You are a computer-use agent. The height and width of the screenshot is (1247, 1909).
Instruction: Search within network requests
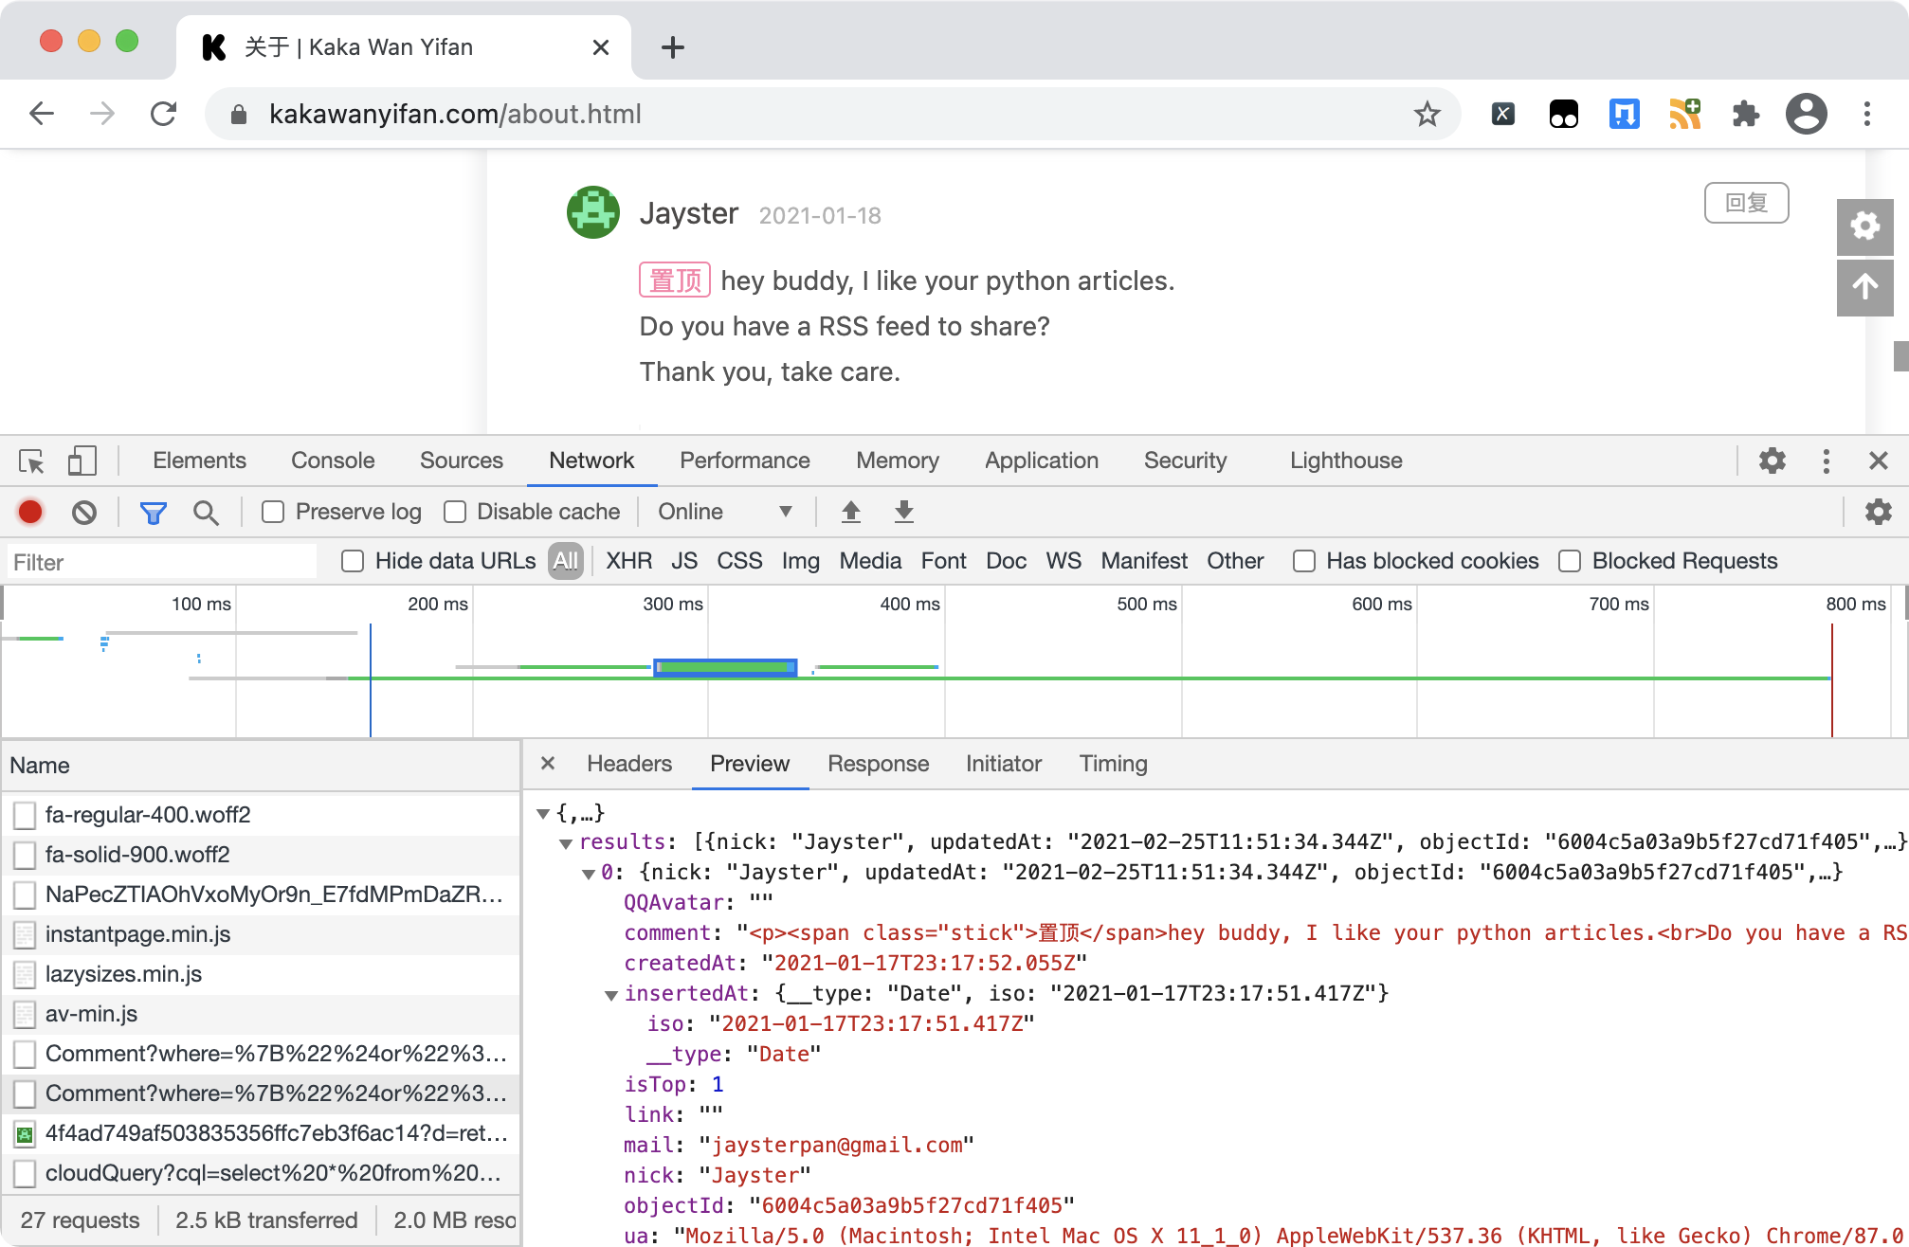(207, 511)
